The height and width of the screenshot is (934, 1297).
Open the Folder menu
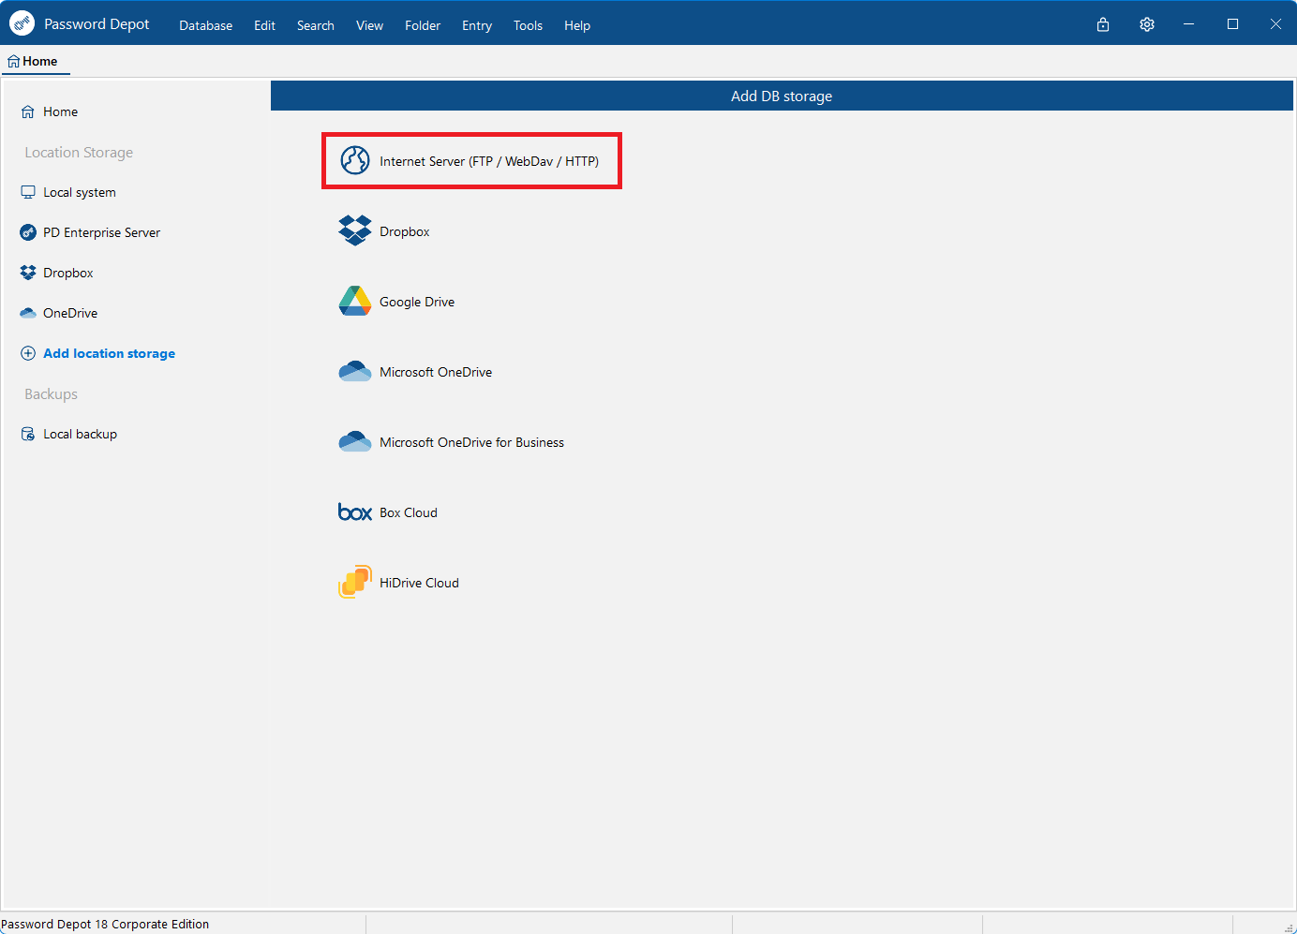pyautogui.click(x=423, y=25)
